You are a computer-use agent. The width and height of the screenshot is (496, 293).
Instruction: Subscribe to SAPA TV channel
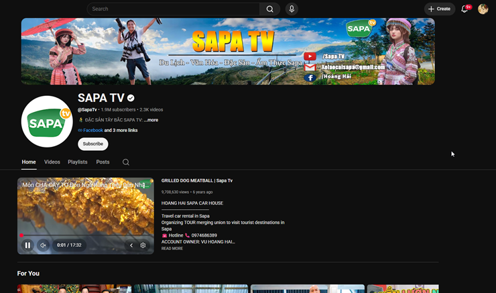93,144
